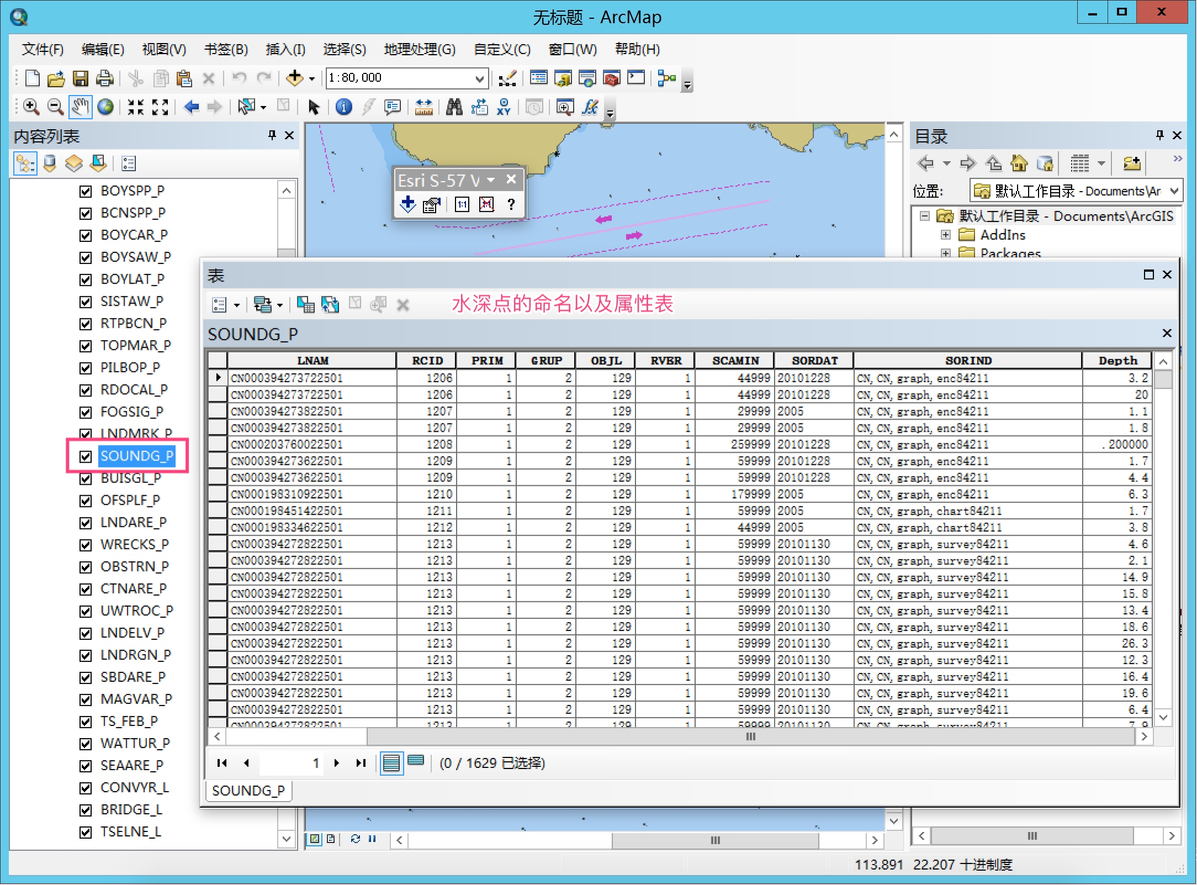Go to last record in table

[x=361, y=763]
